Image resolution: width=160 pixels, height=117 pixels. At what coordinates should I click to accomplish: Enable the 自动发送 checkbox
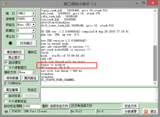point(6,96)
